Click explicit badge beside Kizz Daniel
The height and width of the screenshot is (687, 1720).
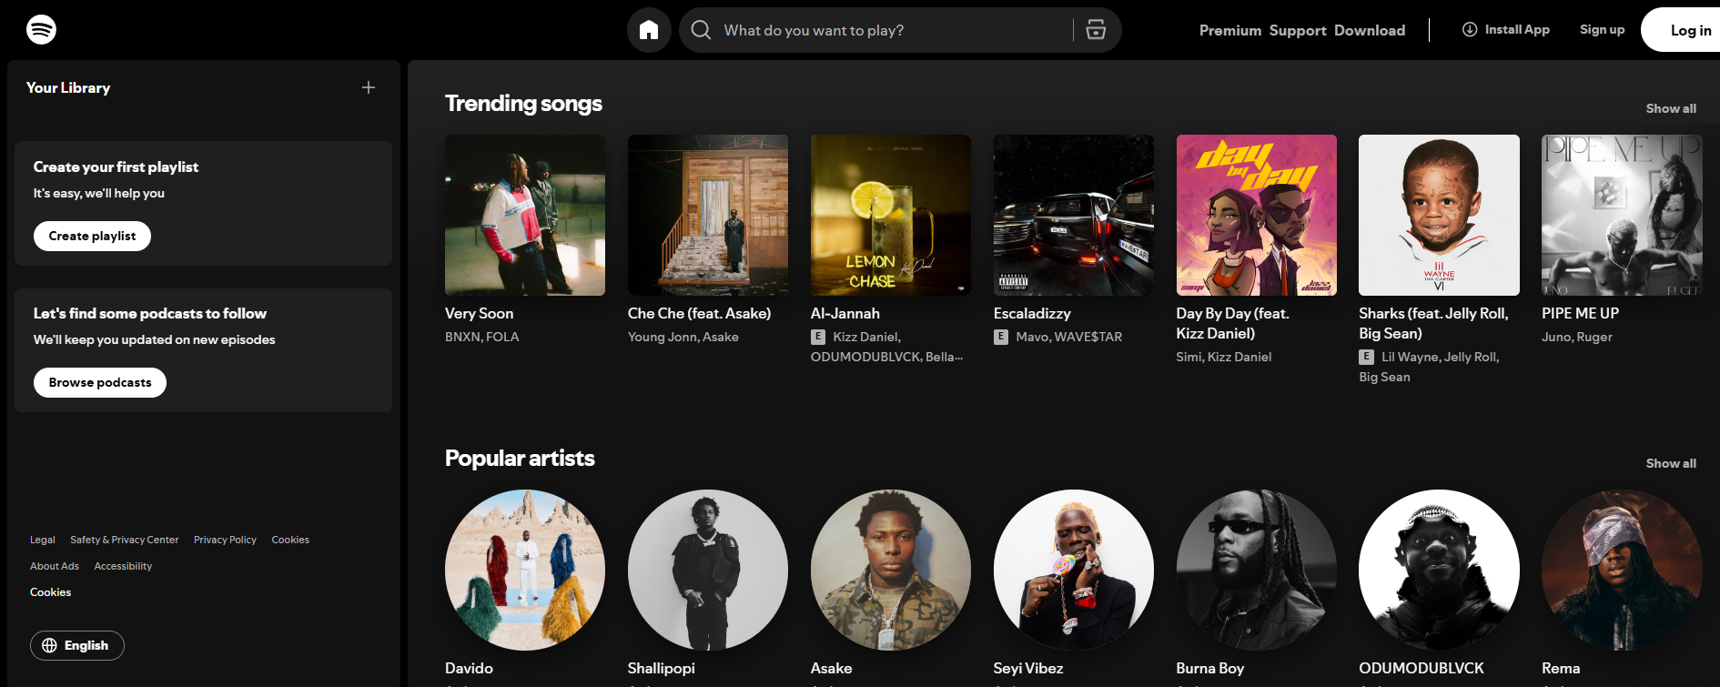click(x=818, y=337)
